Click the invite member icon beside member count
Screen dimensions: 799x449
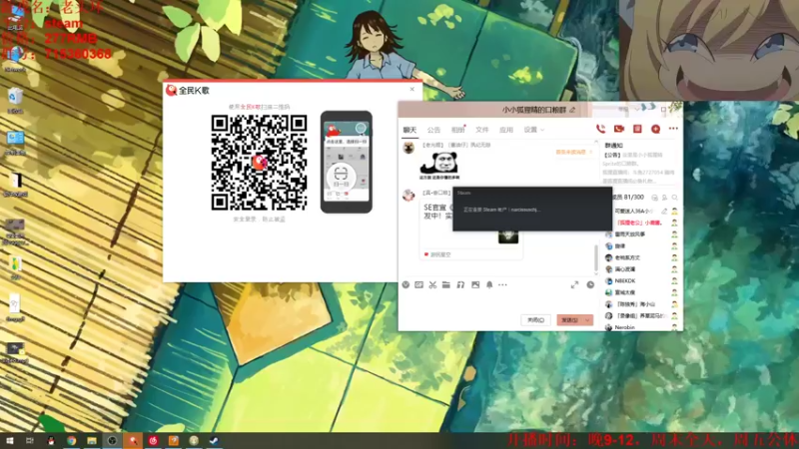(664, 198)
